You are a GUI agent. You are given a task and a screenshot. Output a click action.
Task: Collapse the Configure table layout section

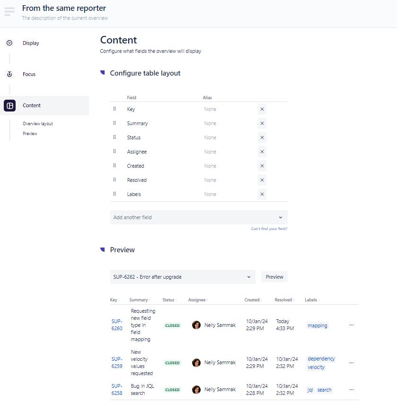click(102, 73)
